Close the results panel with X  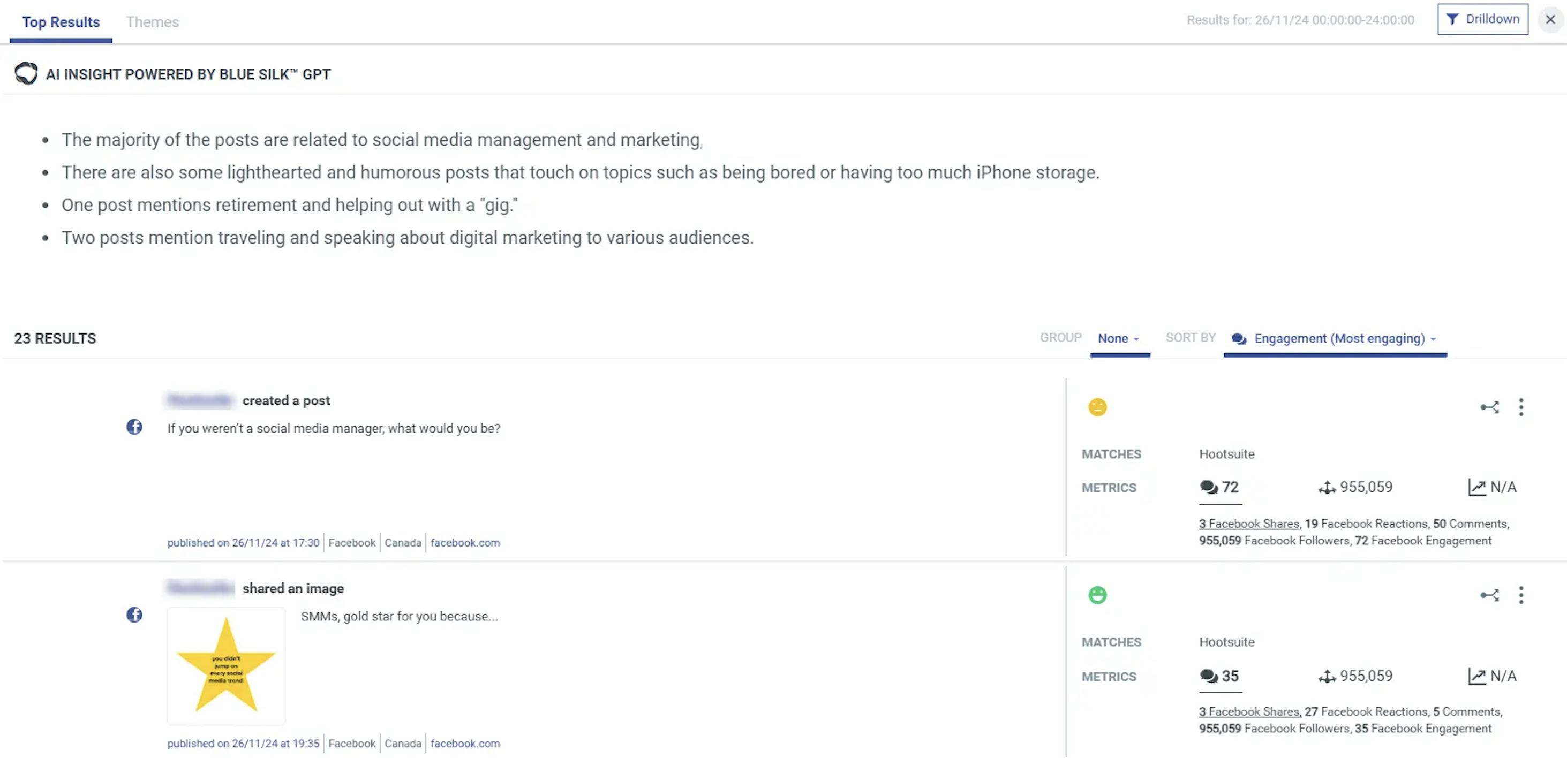1549,19
